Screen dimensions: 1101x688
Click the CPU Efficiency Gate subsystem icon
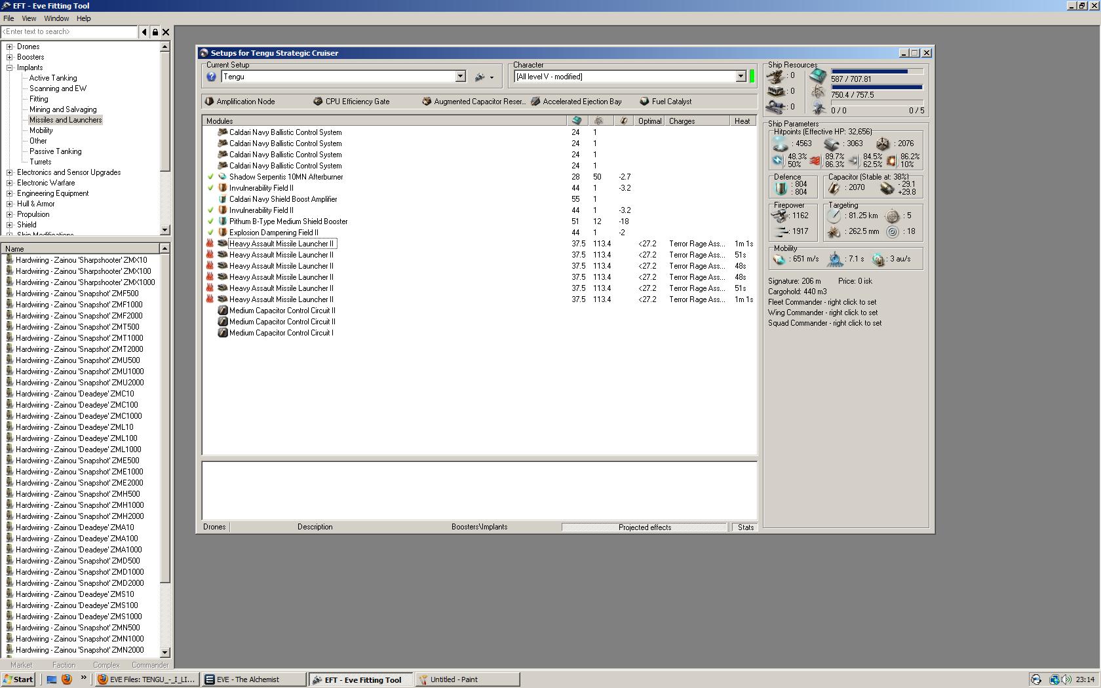click(x=318, y=102)
